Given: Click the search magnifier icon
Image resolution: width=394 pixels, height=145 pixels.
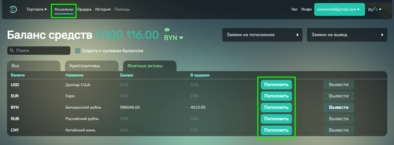Looking at the screenshot, I should click(12, 51).
